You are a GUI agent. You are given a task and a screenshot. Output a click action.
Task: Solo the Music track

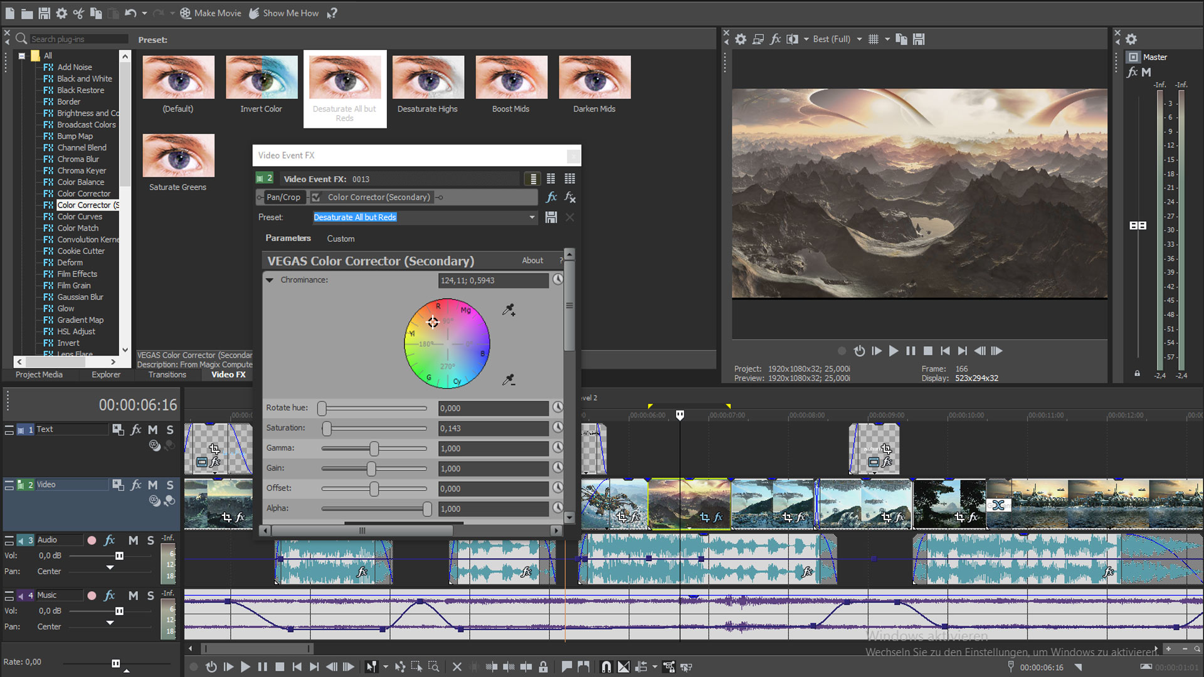(x=150, y=595)
